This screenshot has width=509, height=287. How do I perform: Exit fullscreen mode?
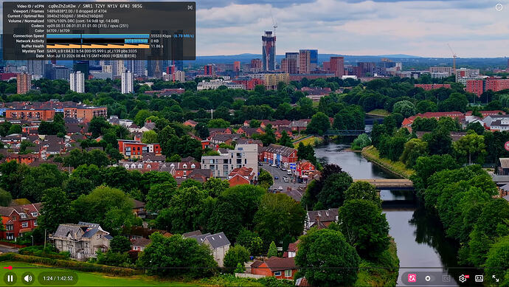(x=496, y=278)
